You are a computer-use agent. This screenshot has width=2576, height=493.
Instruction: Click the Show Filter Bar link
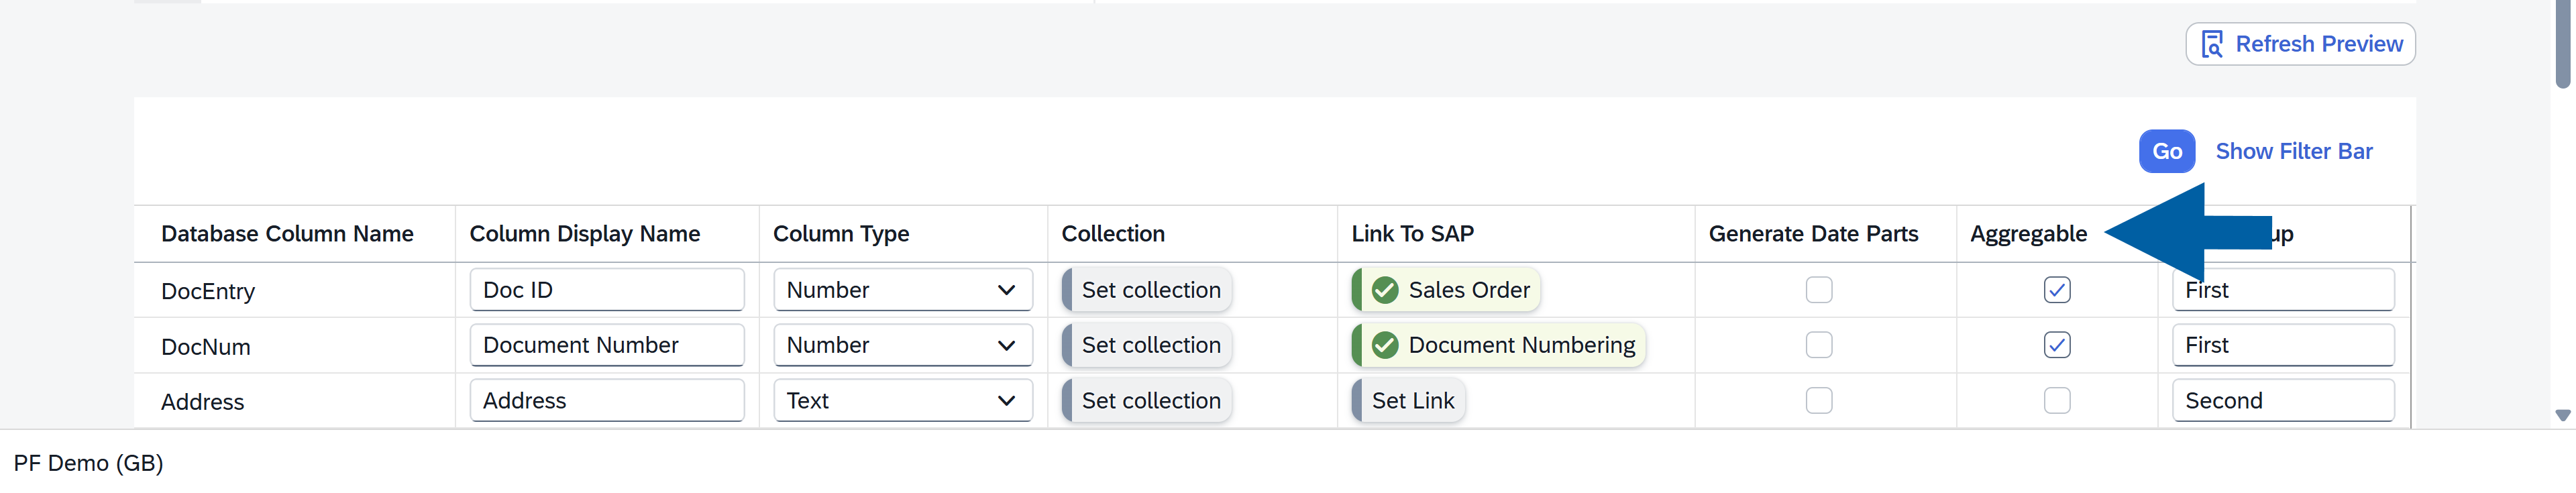2293,151
